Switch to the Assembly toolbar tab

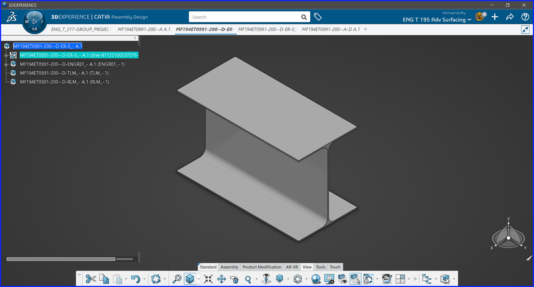229,267
